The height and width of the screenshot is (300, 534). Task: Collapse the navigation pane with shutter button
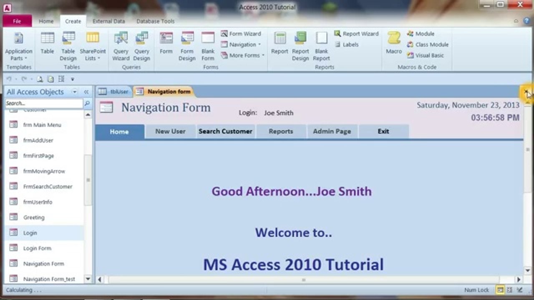[86, 92]
